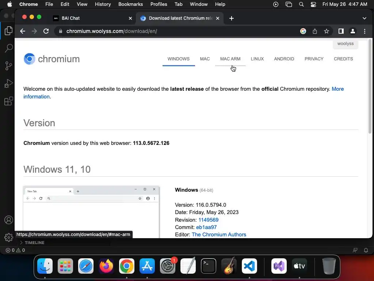Viewport: 374px width, 281px height.
Task: Open System Settings from the dock
Action: [168, 266]
